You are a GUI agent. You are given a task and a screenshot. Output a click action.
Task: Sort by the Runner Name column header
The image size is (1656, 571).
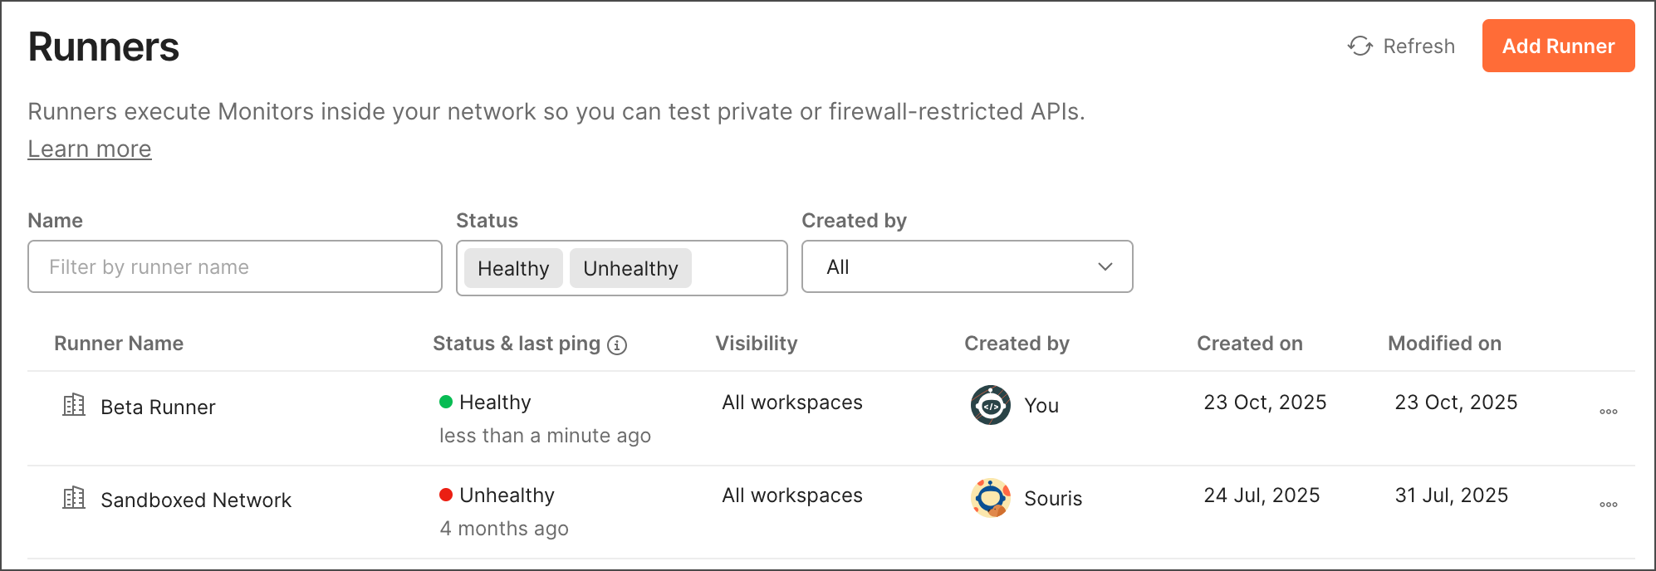pos(118,343)
